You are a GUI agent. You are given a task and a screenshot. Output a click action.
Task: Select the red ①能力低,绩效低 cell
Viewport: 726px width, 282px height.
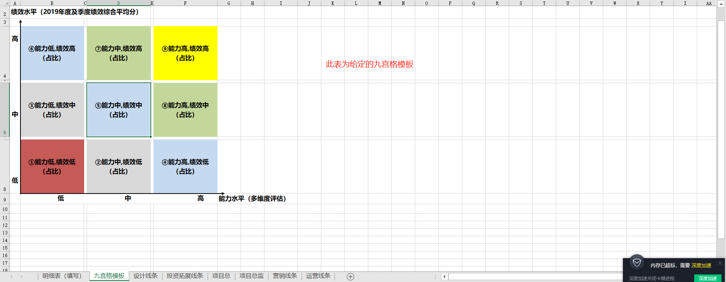click(x=52, y=167)
